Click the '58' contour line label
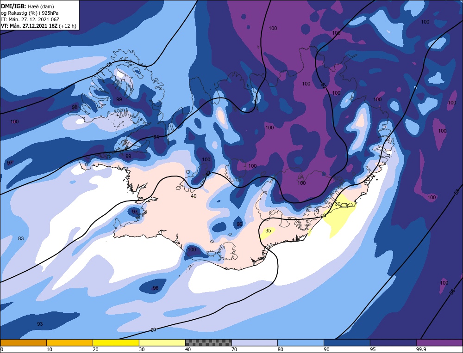463x353 pixels. pyautogui.click(x=457, y=192)
